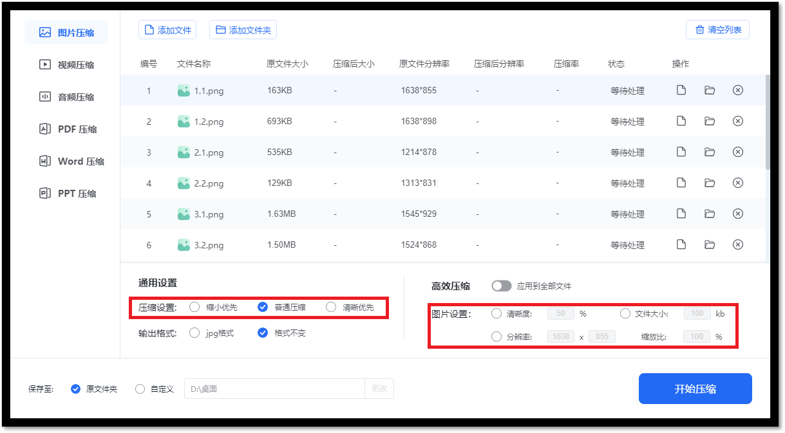Screen dimensions: 785x433
Task: Remove 3.2.png from the list
Action: click(x=738, y=244)
